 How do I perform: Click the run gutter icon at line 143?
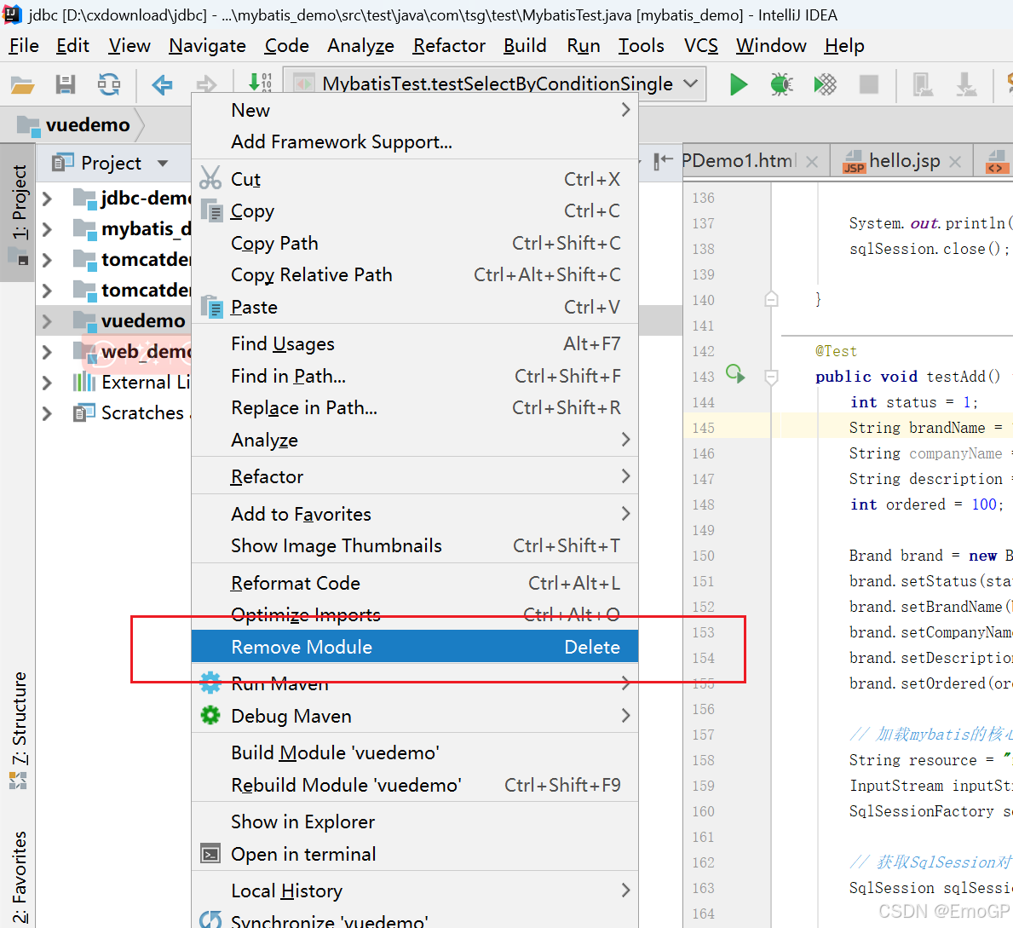point(735,373)
